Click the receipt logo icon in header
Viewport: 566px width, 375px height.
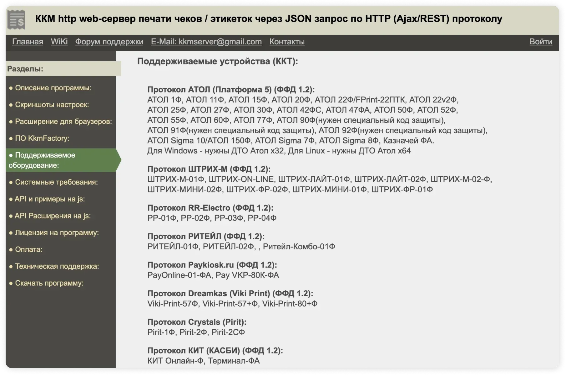16,19
